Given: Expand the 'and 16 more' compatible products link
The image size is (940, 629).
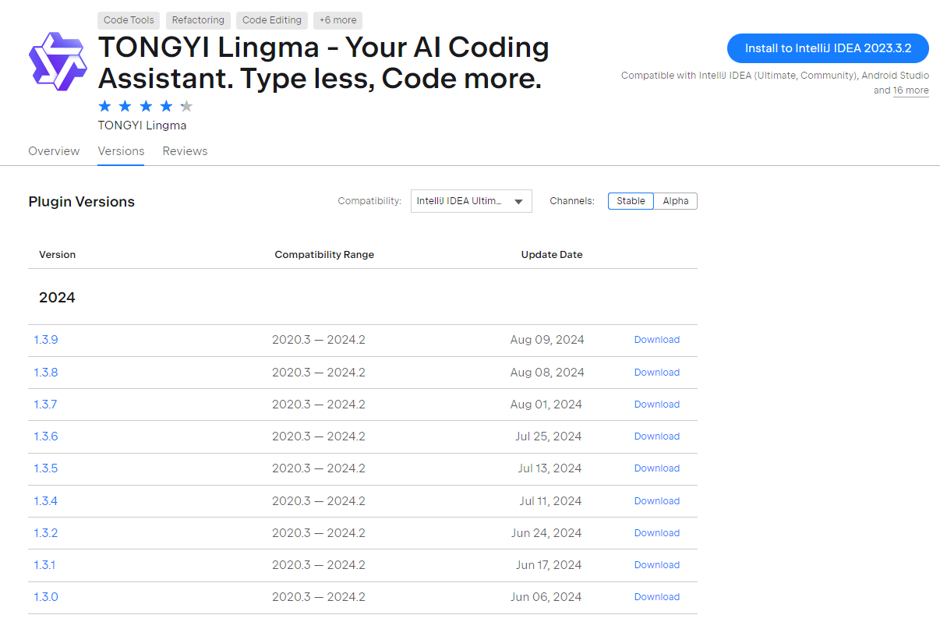Looking at the screenshot, I should click(x=910, y=90).
